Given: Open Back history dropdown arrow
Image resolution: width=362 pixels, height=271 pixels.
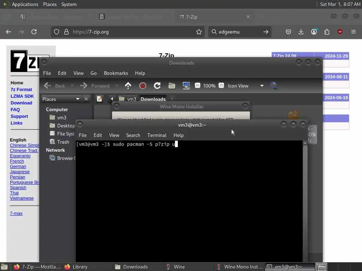Looking at the screenshot, I should coord(72,86).
